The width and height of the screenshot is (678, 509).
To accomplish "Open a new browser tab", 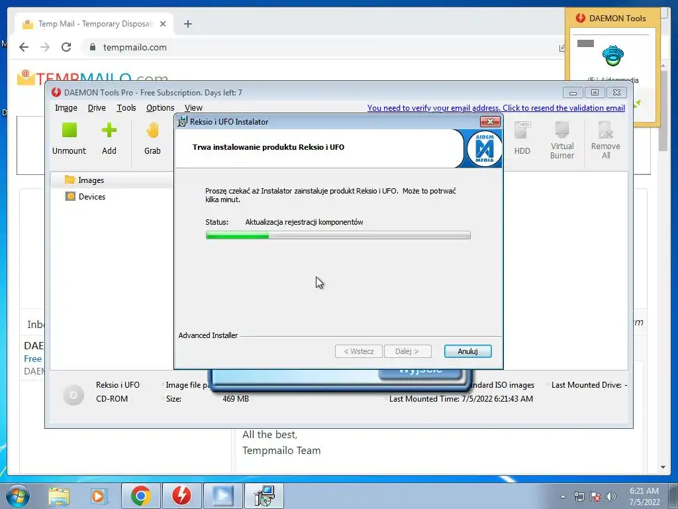I will point(187,24).
